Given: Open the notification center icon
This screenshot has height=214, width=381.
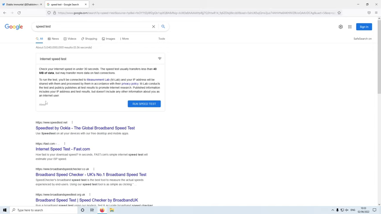Looking at the screenshot, I should [374, 210].
